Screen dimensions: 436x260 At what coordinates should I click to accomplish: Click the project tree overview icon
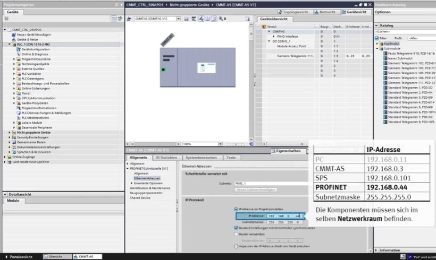114,19
